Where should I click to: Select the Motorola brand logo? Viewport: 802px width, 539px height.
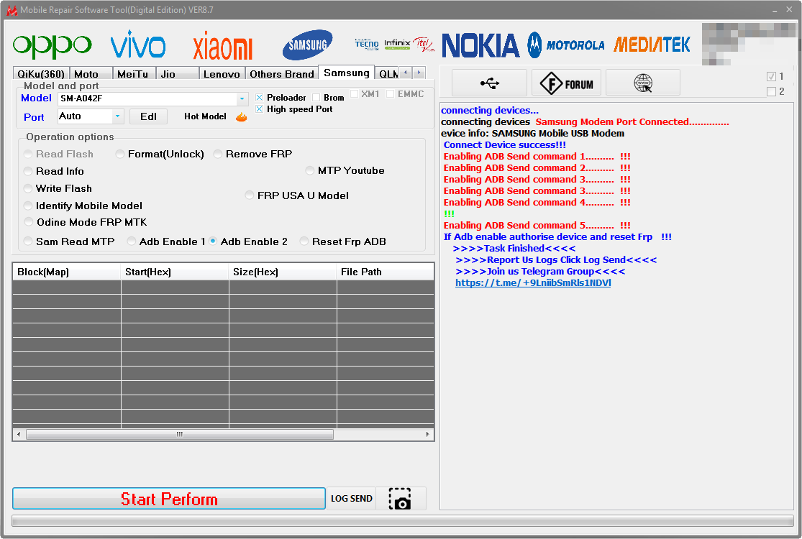pos(565,45)
